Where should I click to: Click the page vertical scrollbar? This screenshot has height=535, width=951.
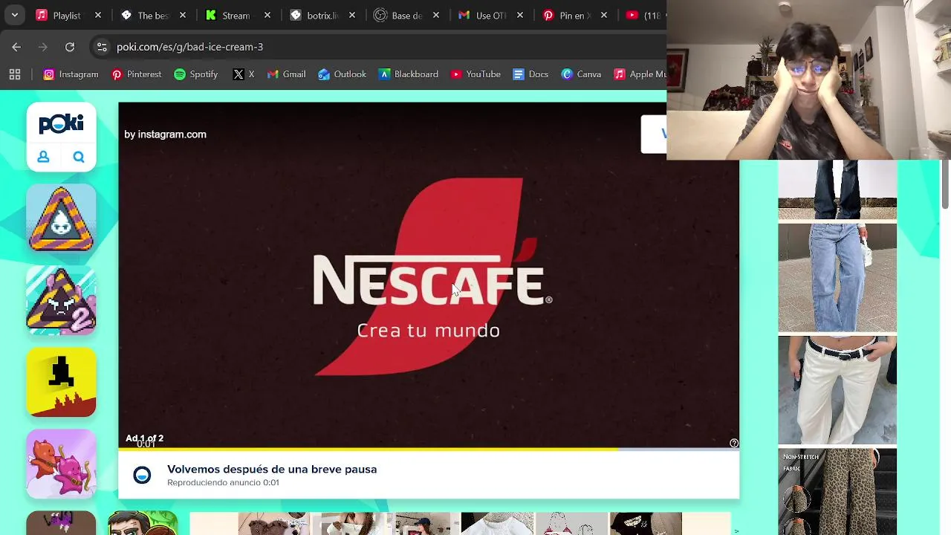[945, 184]
